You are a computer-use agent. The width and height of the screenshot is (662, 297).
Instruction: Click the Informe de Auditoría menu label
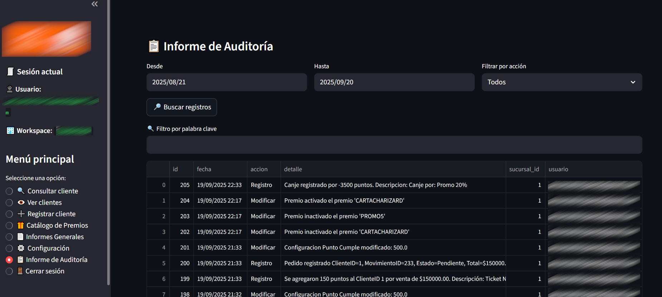click(56, 259)
